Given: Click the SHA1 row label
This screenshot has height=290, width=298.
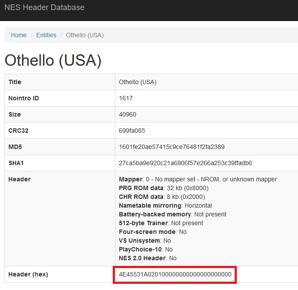Looking at the screenshot, I should [x=16, y=163].
